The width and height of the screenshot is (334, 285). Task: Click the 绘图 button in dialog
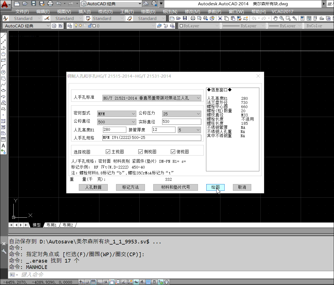(215, 187)
